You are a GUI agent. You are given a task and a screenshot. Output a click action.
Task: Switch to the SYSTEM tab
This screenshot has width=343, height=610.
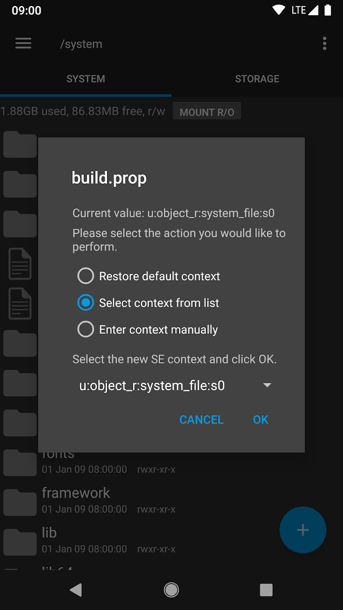(86, 78)
